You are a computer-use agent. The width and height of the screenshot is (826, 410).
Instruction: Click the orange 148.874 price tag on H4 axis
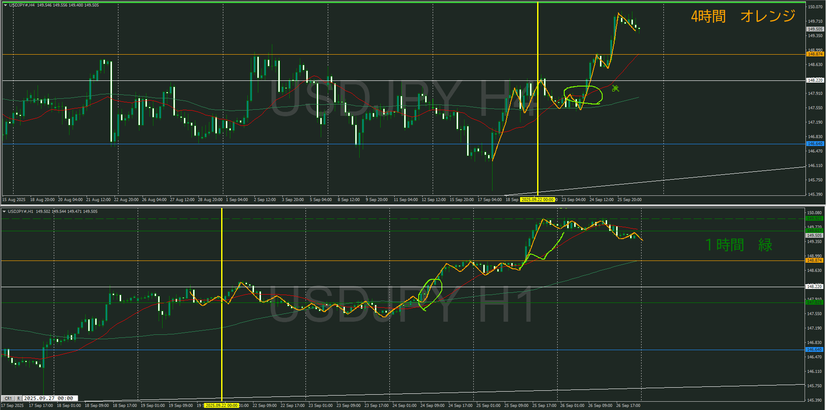coord(815,54)
